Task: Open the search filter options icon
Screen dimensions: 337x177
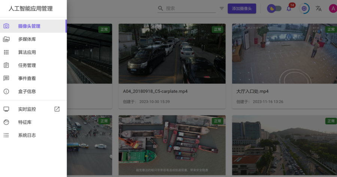Action: (x=222, y=8)
